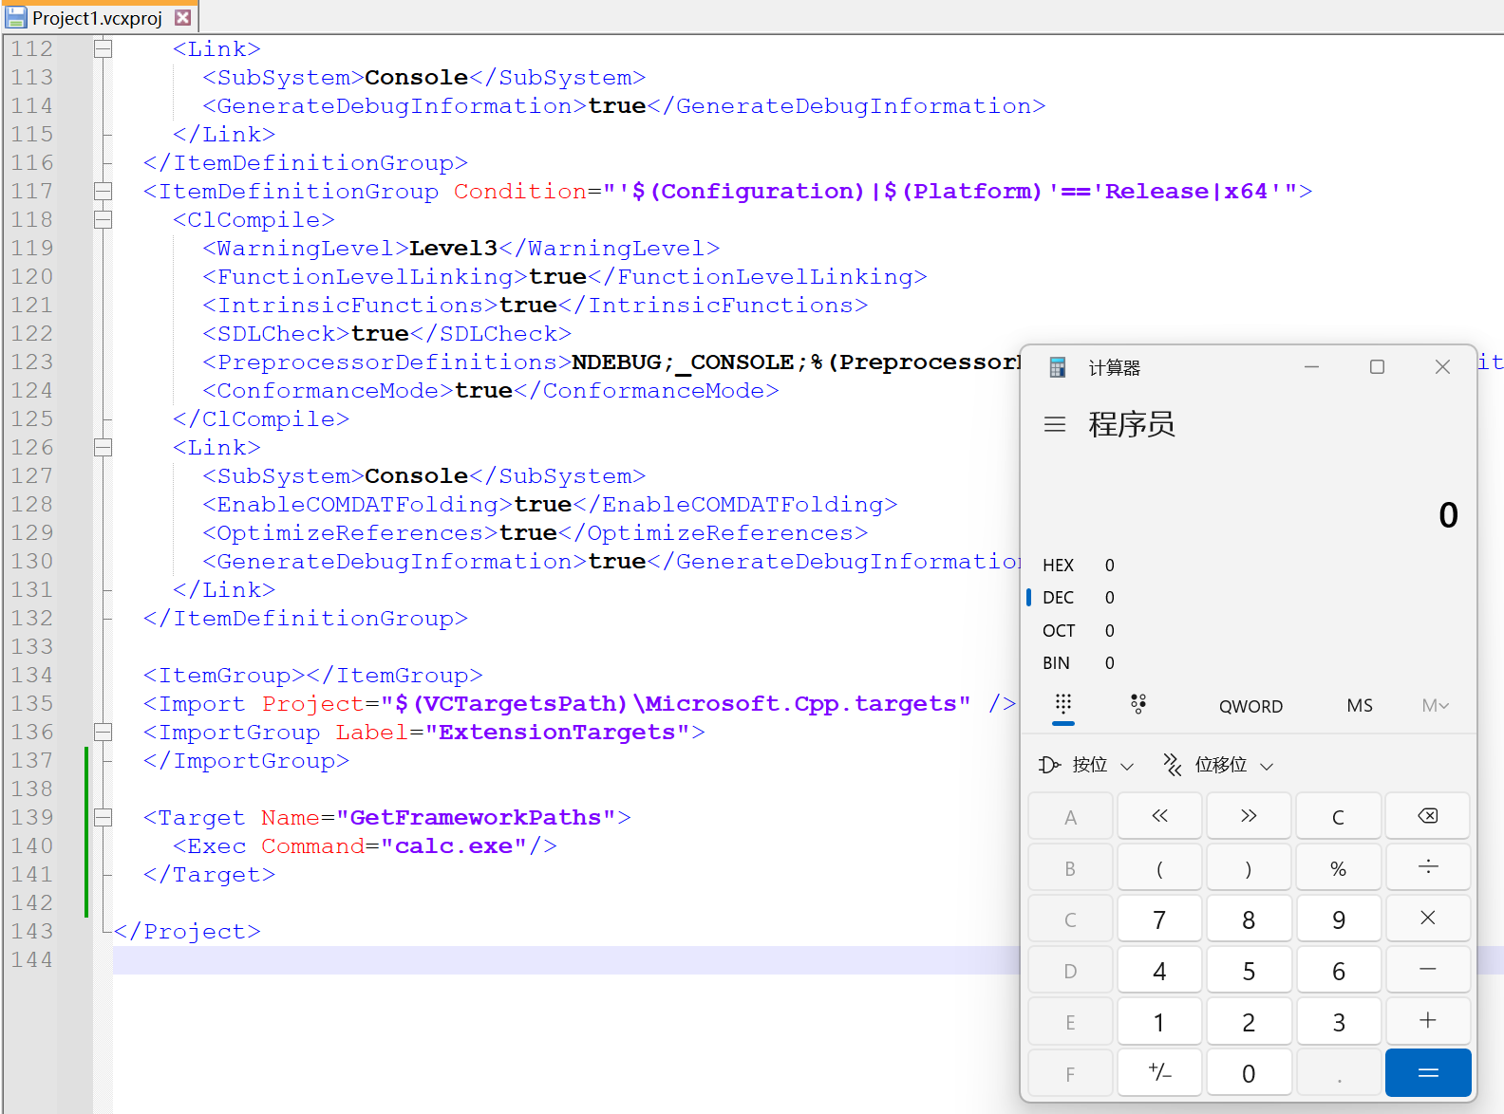Toggle the QWORD word size button

(x=1250, y=706)
